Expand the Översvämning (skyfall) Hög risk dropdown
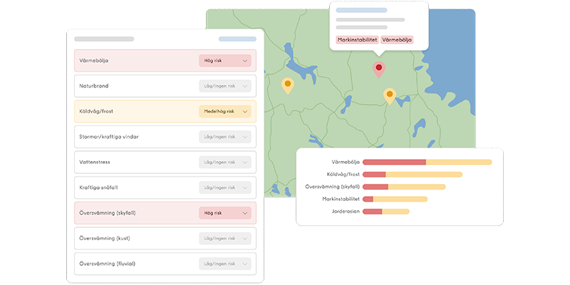The width and height of the screenshot is (570, 285). click(225, 213)
